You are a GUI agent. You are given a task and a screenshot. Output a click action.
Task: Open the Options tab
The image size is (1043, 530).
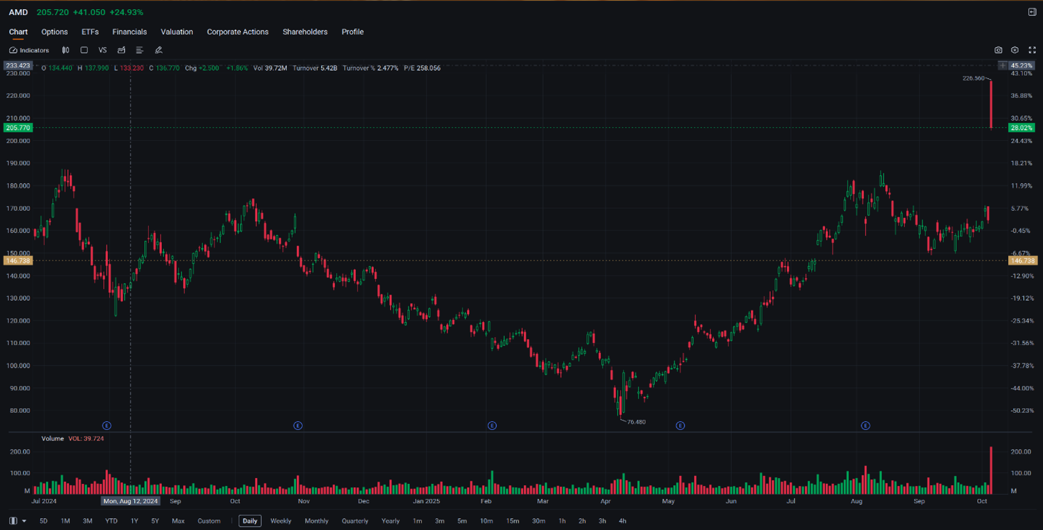[x=55, y=32]
